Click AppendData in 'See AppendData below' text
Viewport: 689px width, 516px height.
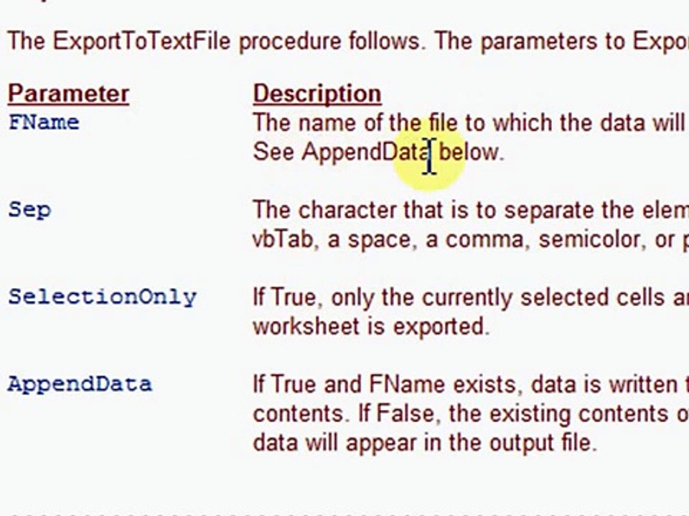tap(365, 152)
